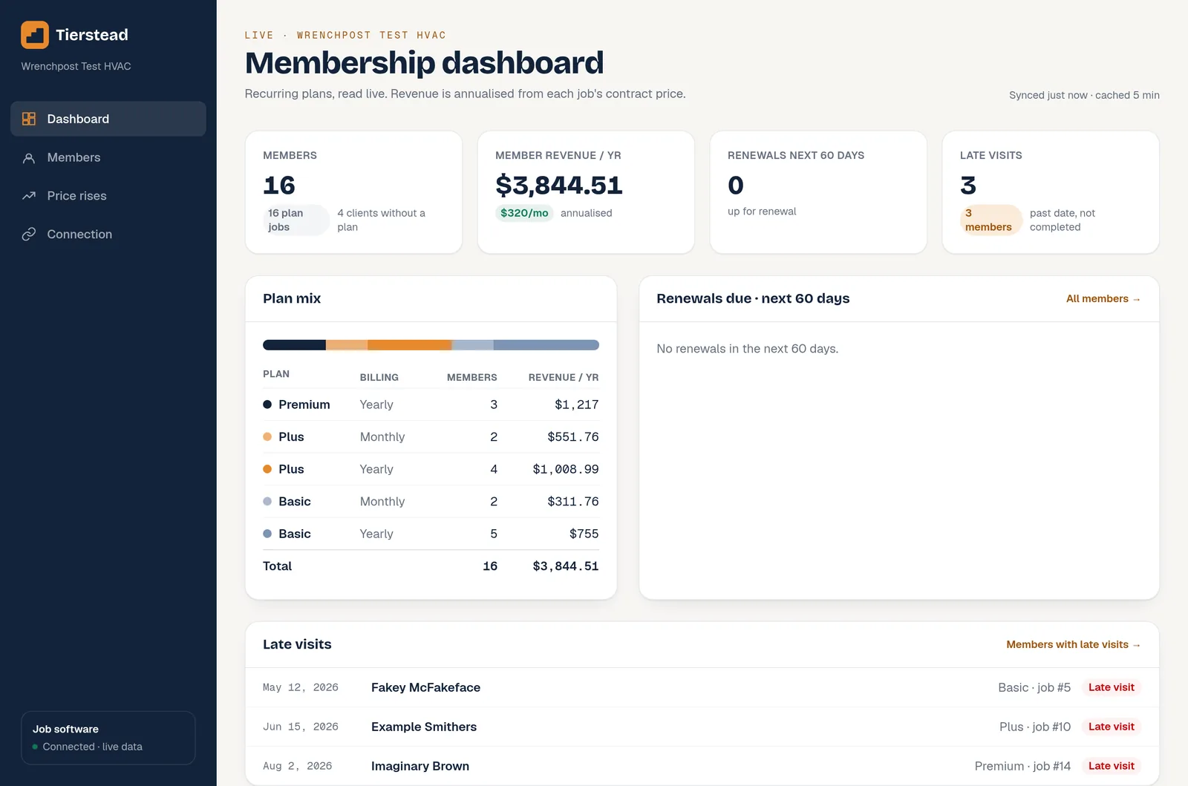Click Late visit tag for job #10
The width and height of the screenshot is (1188, 786).
(x=1112, y=727)
